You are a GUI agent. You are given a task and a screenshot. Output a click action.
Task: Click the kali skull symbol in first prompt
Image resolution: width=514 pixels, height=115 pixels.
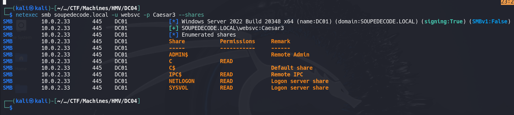[x=31, y=8]
